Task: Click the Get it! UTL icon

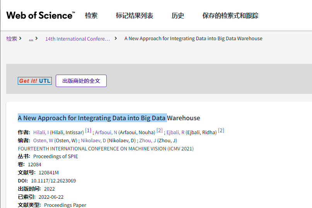Action: (34, 81)
